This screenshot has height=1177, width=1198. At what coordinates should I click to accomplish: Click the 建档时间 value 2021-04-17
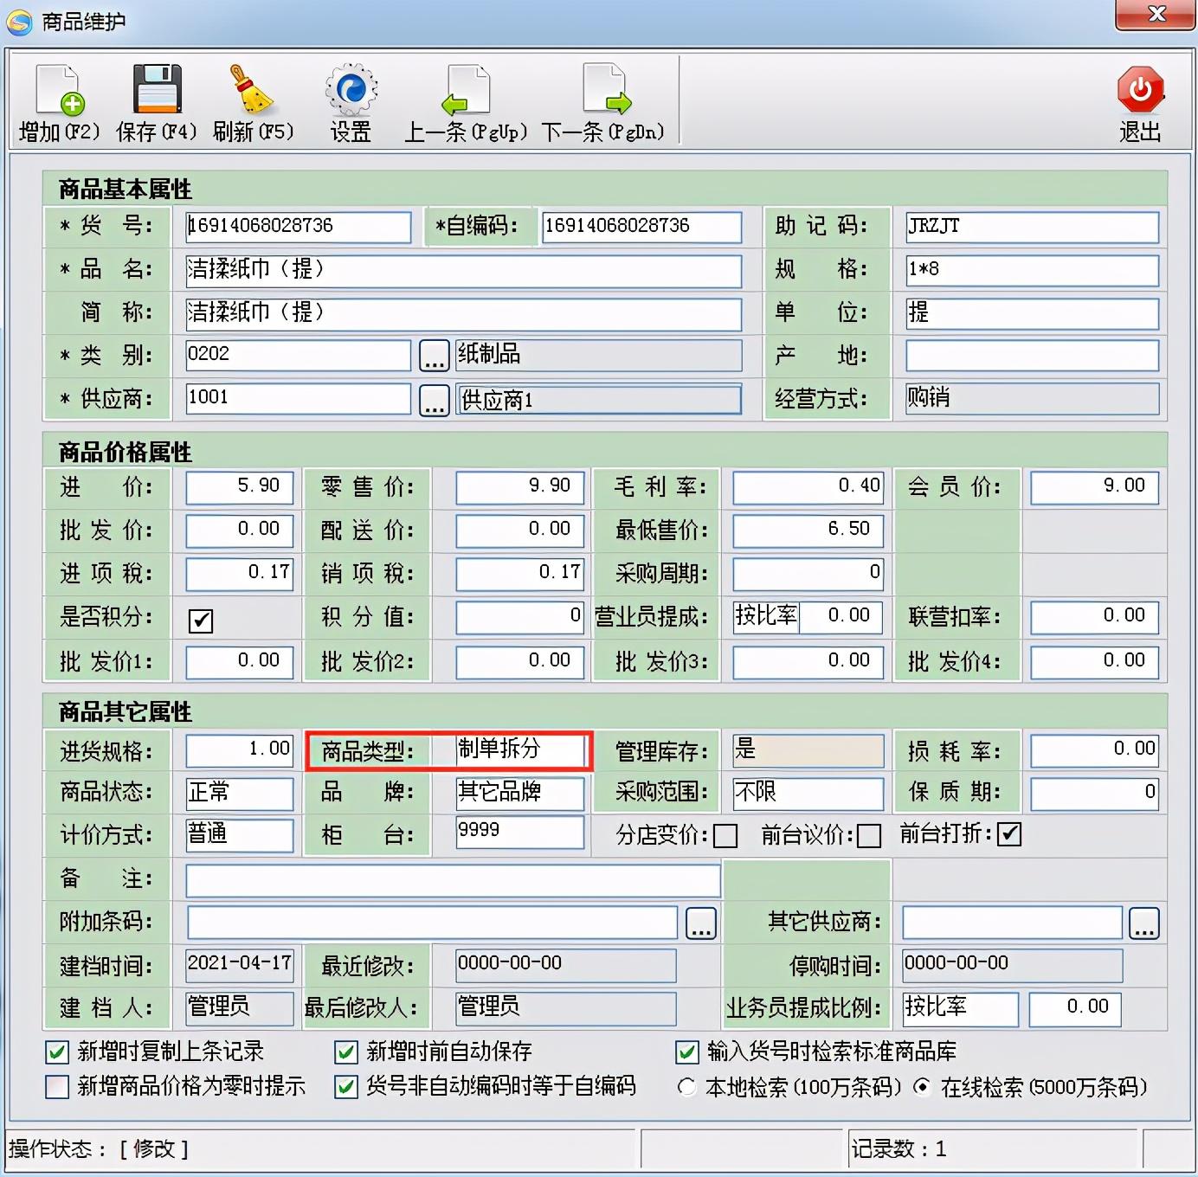[240, 964]
